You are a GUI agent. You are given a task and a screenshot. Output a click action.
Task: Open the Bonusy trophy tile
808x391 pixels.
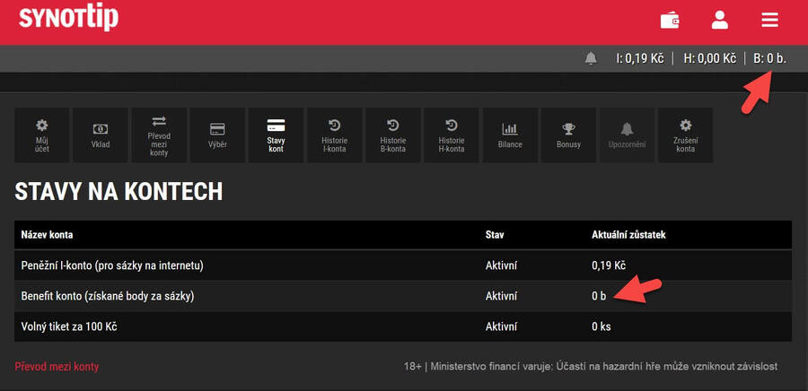pos(568,135)
